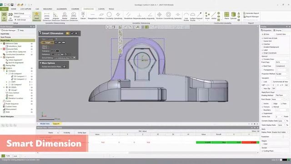Switch to 2D GD&T mode
This screenshot has width=291, height=164.
(10, 16)
